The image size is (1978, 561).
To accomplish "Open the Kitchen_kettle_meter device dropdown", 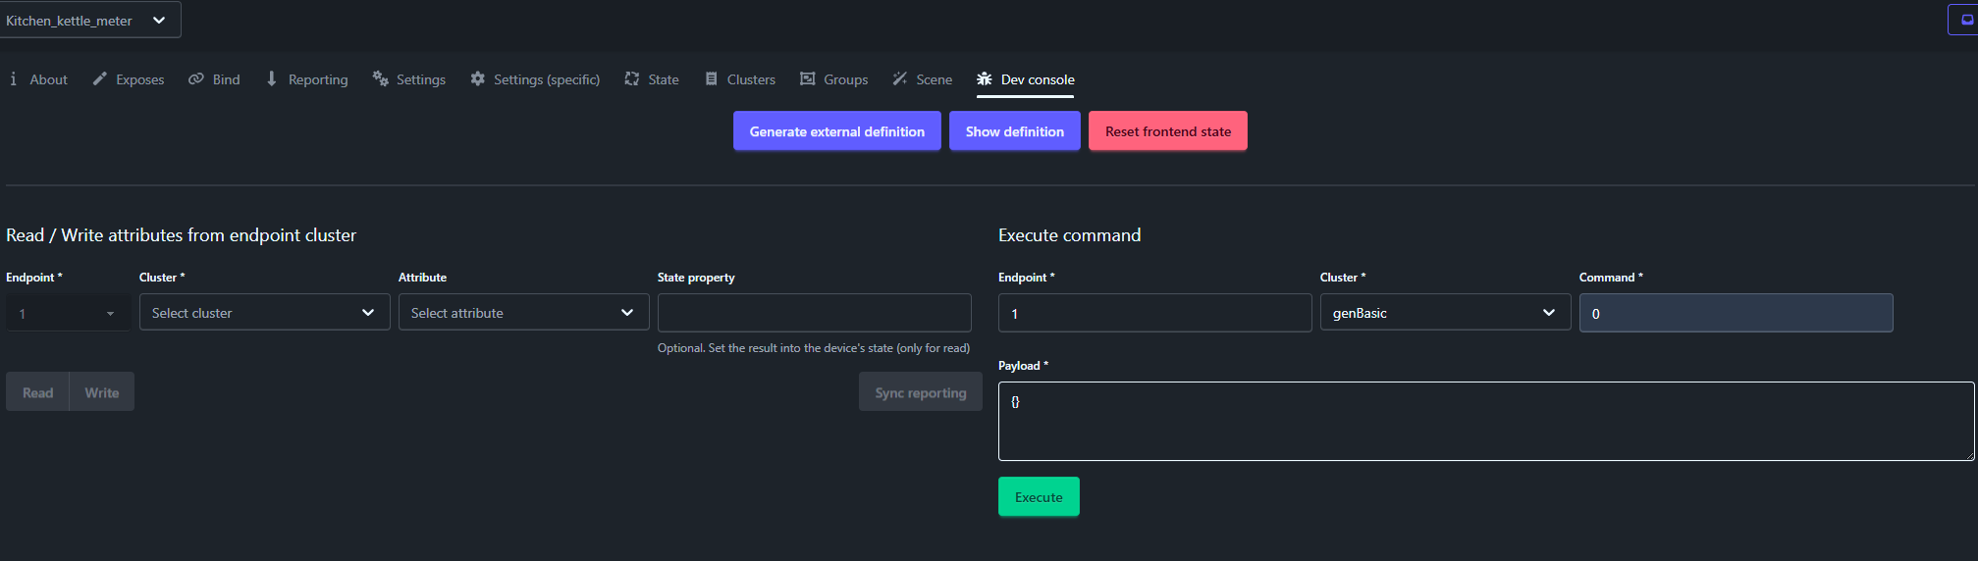I will pos(89,21).
